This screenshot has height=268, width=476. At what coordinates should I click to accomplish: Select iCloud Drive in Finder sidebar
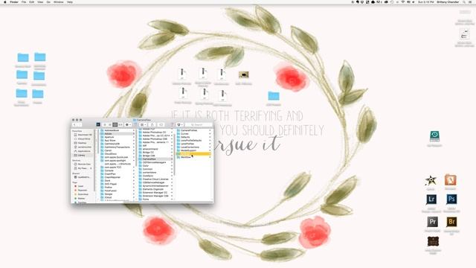point(84,139)
